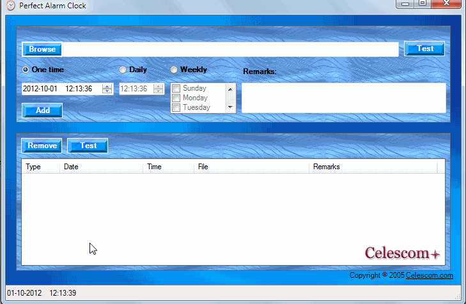Check the Sunday checkbox
Image resolution: width=466 pixels, height=304 pixels.
176,89
